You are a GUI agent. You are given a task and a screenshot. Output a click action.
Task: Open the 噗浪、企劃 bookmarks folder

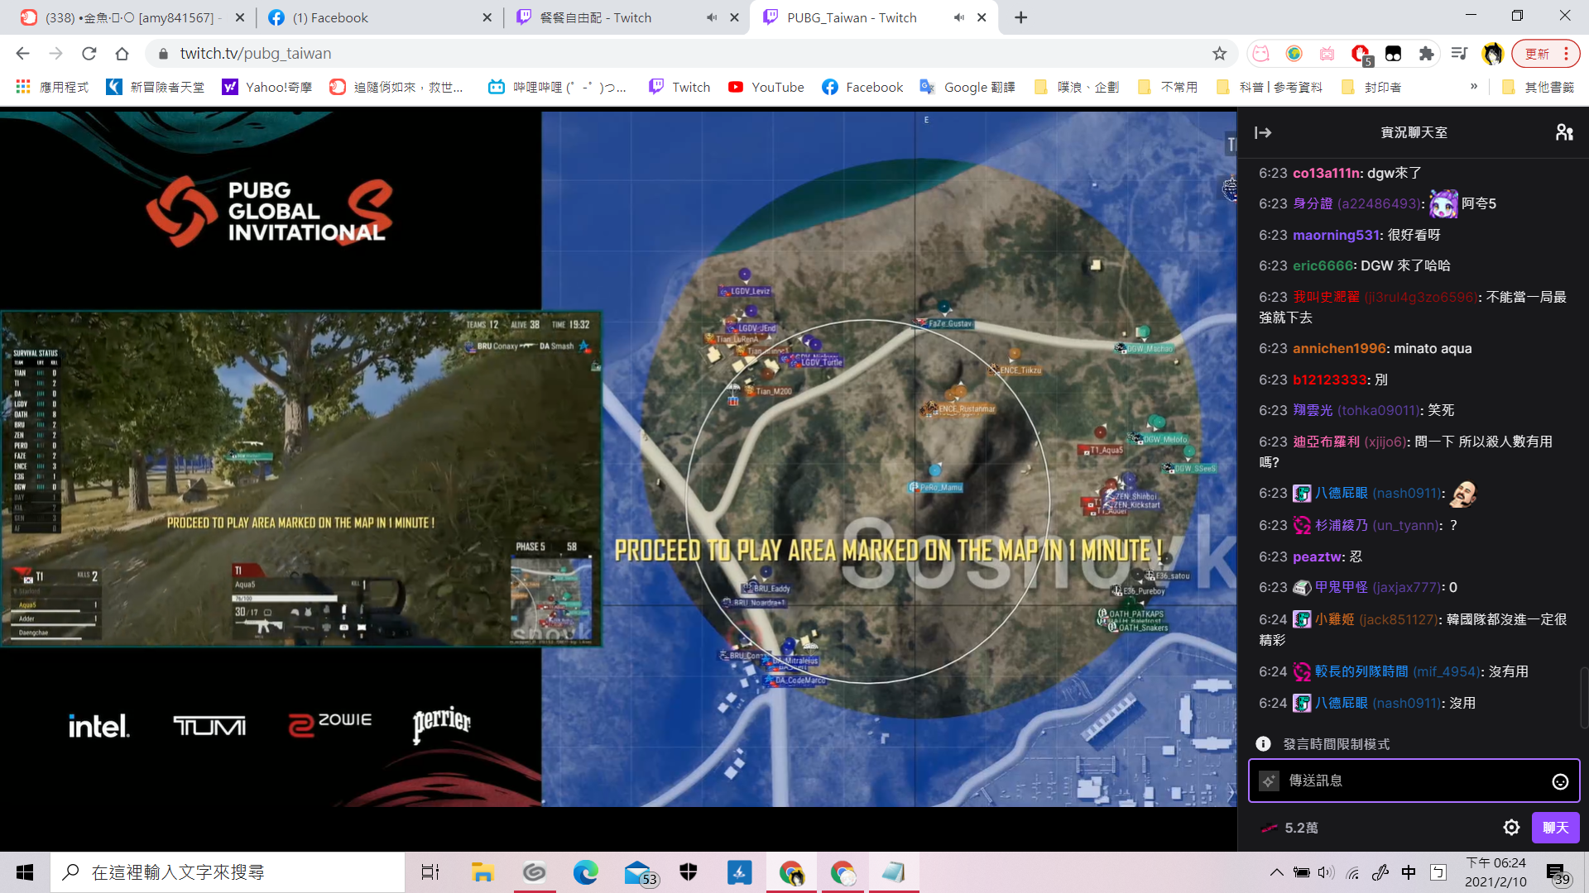[1077, 87]
